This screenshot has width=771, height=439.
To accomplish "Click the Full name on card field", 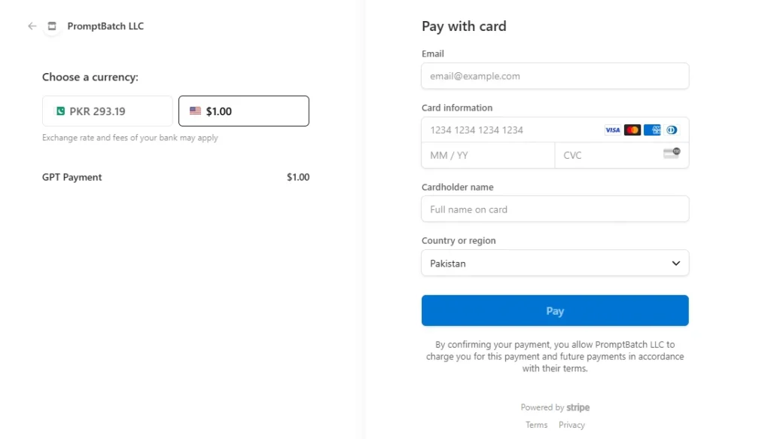I will pyautogui.click(x=555, y=209).
